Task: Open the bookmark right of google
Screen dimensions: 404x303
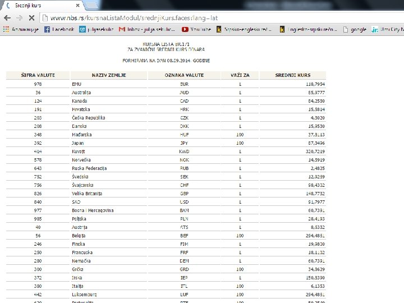Action: pyautogui.click(x=388, y=29)
